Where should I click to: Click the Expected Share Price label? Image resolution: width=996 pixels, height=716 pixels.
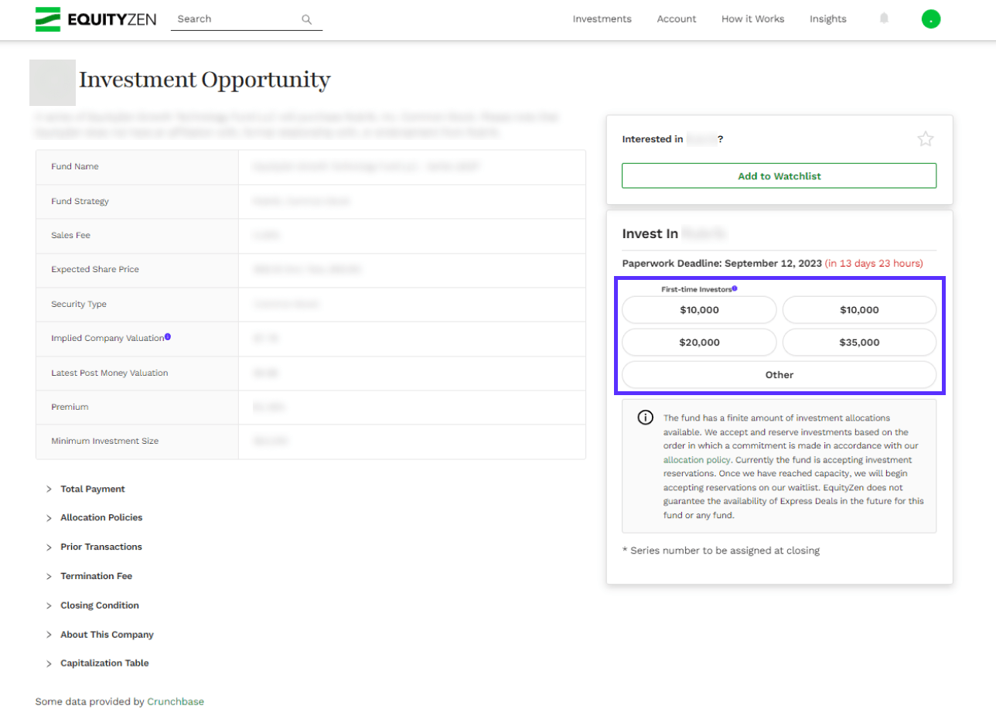point(95,269)
